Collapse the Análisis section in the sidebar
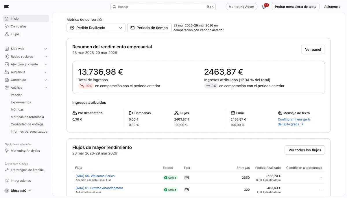Screen dimensions: 347x198 45,87
